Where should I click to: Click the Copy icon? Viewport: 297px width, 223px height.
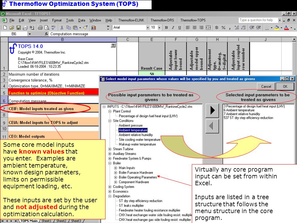tap(68, 28)
